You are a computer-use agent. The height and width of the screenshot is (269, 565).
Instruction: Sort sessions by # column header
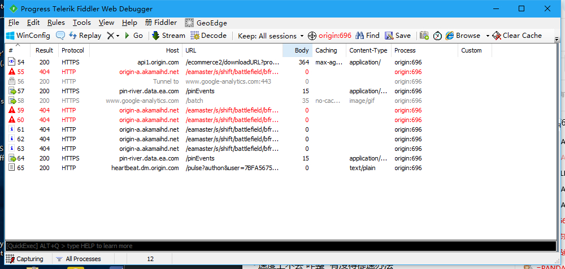[x=18, y=50]
